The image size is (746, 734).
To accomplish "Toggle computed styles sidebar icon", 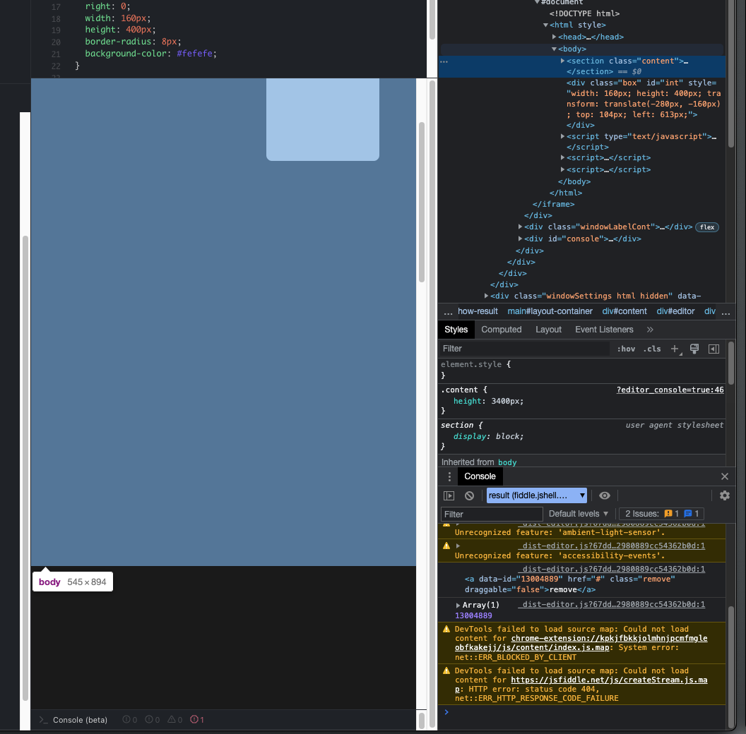I will tap(714, 349).
